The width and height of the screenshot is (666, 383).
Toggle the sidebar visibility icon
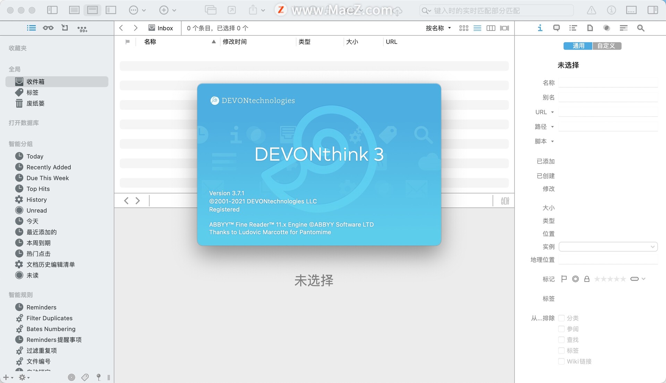[52, 10]
